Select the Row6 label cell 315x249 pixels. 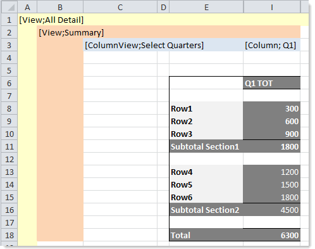click(206, 197)
